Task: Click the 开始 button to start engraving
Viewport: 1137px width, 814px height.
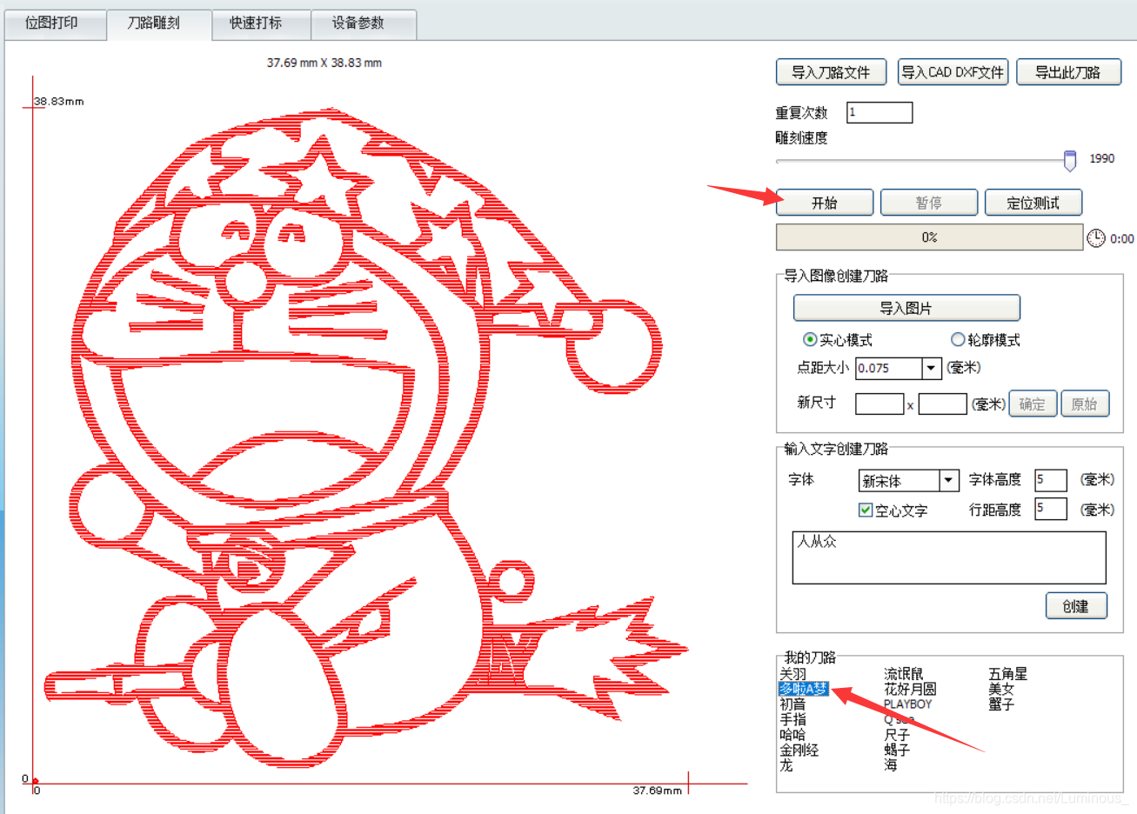Action: point(824,202)
